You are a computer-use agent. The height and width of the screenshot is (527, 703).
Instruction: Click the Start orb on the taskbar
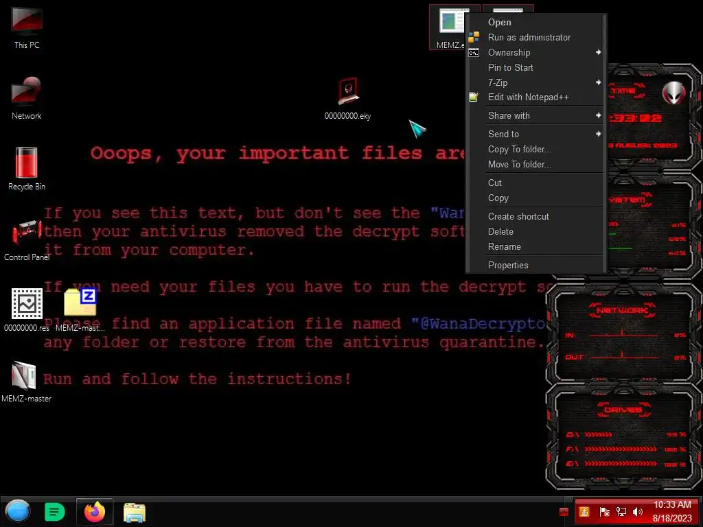click(17, 511)
